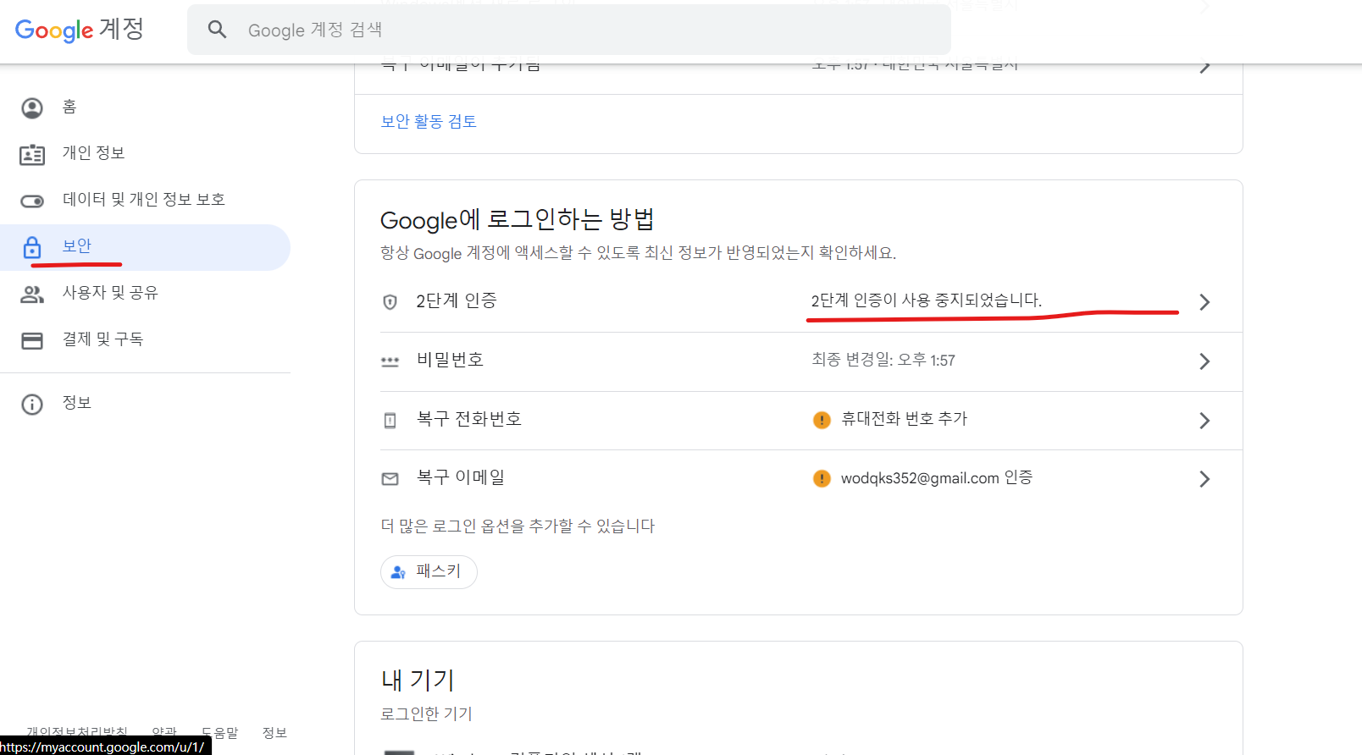The height and width of the screenshot is (755, 1362).
Task: Click warning icon beside wodqks352@gmail.com 인증
Action: tap(822, 478)
